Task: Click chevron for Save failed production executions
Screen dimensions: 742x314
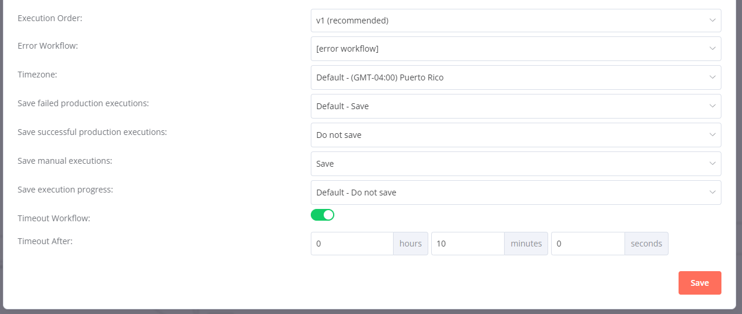Action: 712,106
